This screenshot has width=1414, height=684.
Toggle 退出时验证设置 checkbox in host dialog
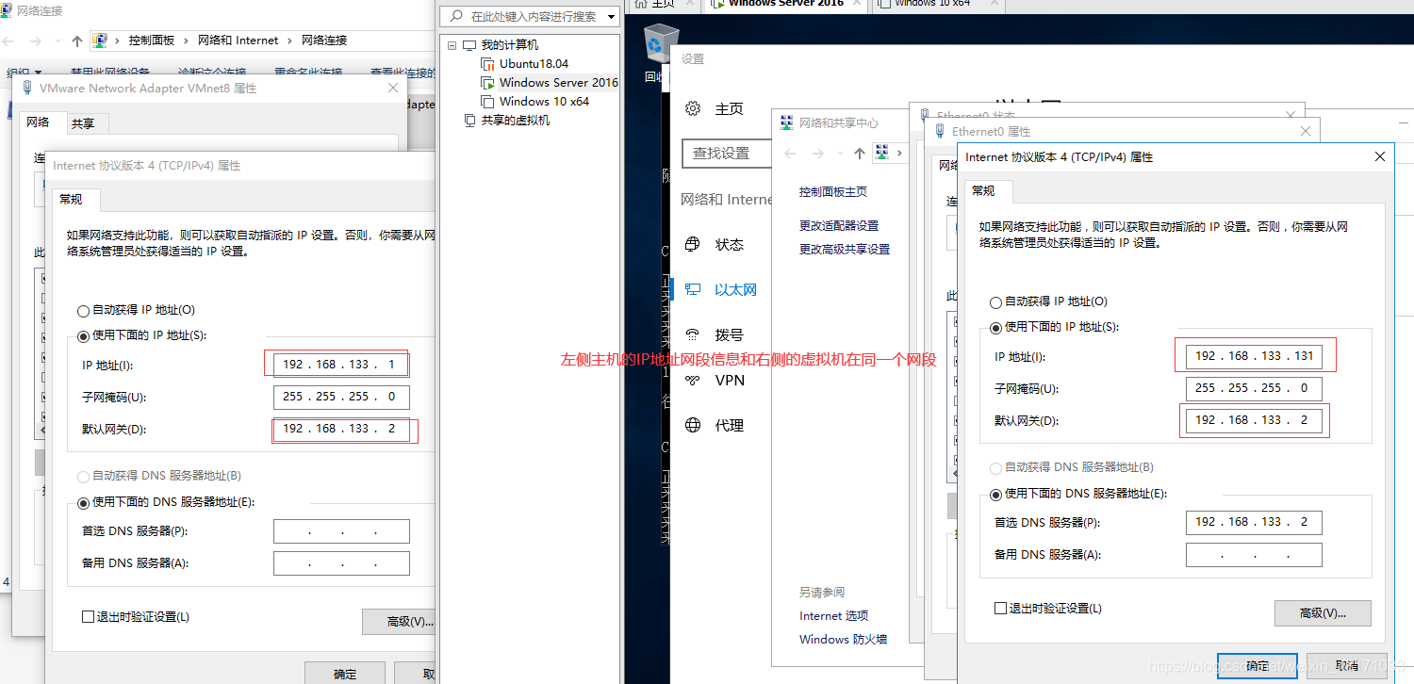[x=89, y=617]
